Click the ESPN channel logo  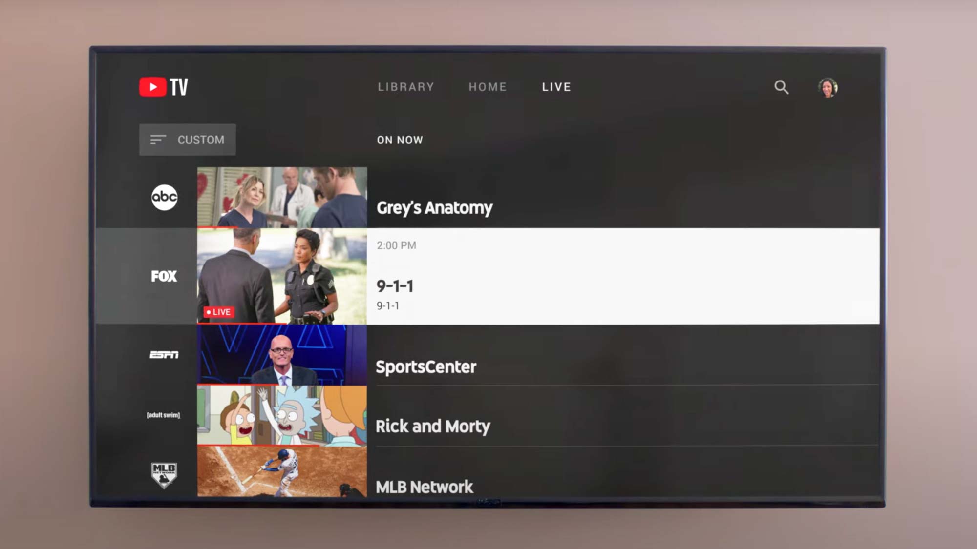tap(163, 354)
